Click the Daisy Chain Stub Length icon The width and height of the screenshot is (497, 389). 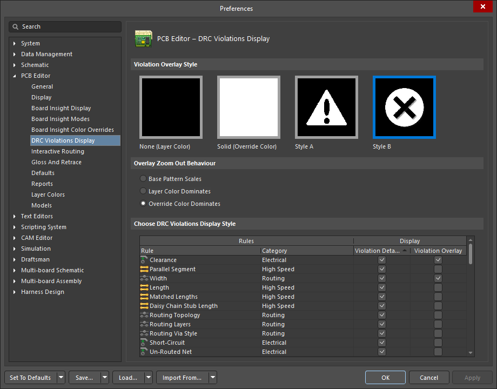143,306
